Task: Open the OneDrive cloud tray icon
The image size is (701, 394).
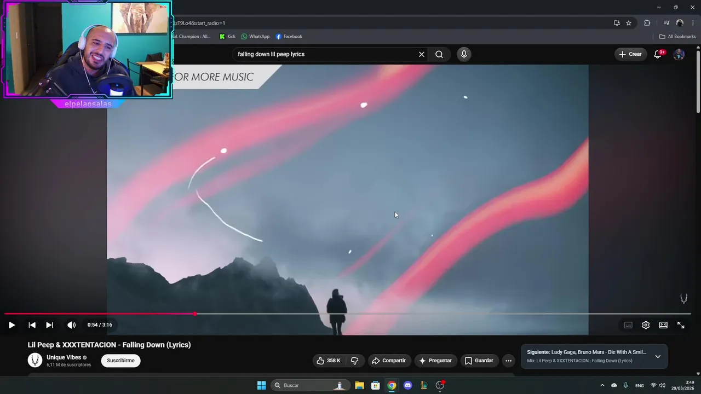Action: (x=614, y=385)
